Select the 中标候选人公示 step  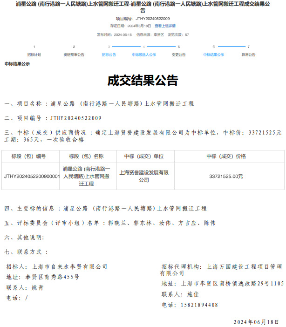[144, 54]
